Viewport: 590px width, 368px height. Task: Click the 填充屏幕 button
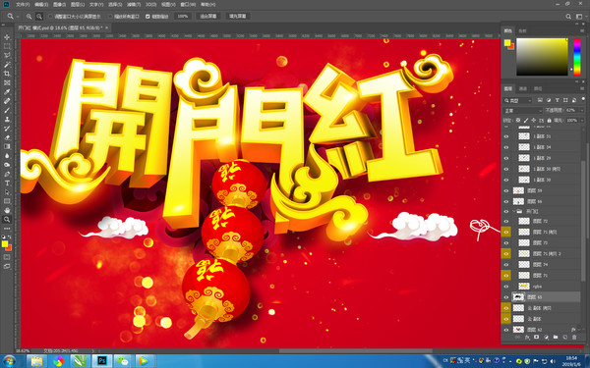coord(238,17)
